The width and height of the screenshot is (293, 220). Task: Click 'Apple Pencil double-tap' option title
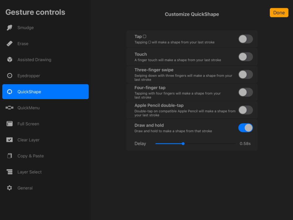tap(159, 105)
